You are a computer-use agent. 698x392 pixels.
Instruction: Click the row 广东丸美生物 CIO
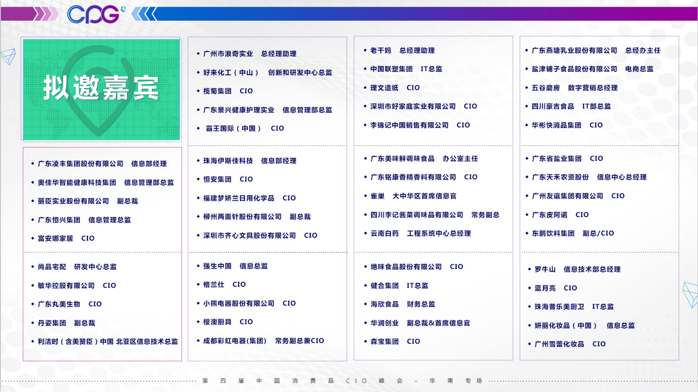pos(66,304)
